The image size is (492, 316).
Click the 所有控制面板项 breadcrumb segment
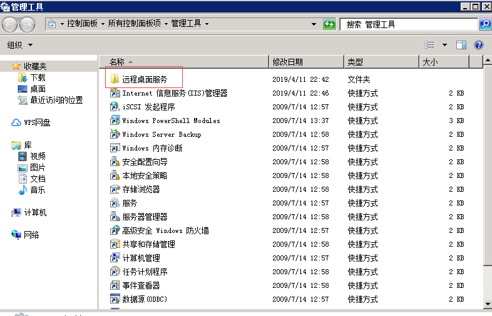135,24
